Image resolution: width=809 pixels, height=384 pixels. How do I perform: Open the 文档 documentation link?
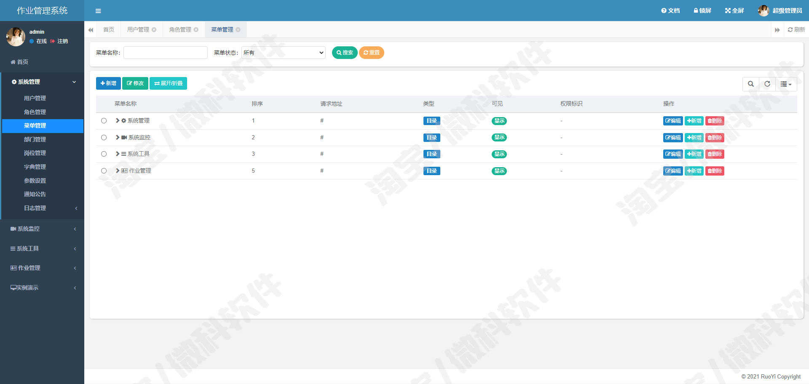[x=670, y=11]
